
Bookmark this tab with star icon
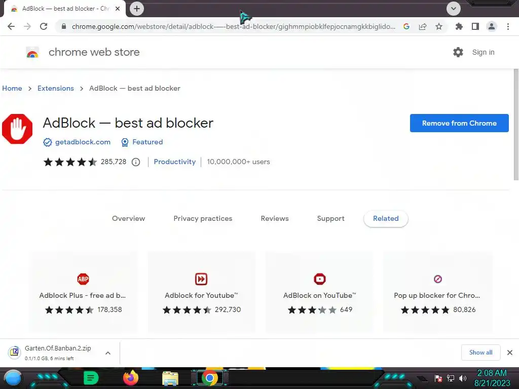coord(438,26)
